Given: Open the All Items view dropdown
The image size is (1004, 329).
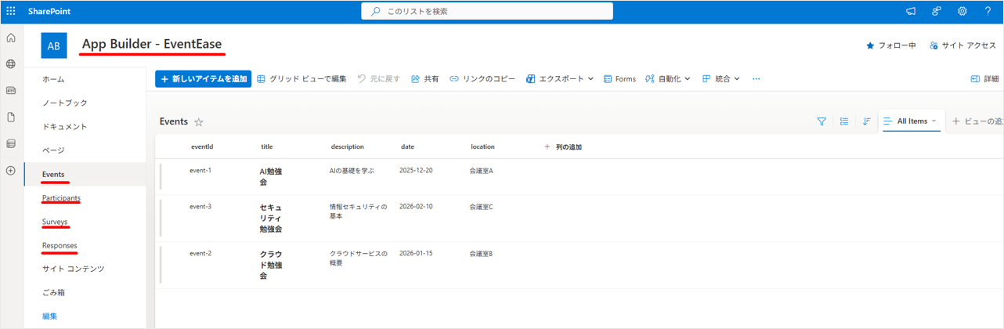Looking at the screenshot, I should click(x=912, y=121).
